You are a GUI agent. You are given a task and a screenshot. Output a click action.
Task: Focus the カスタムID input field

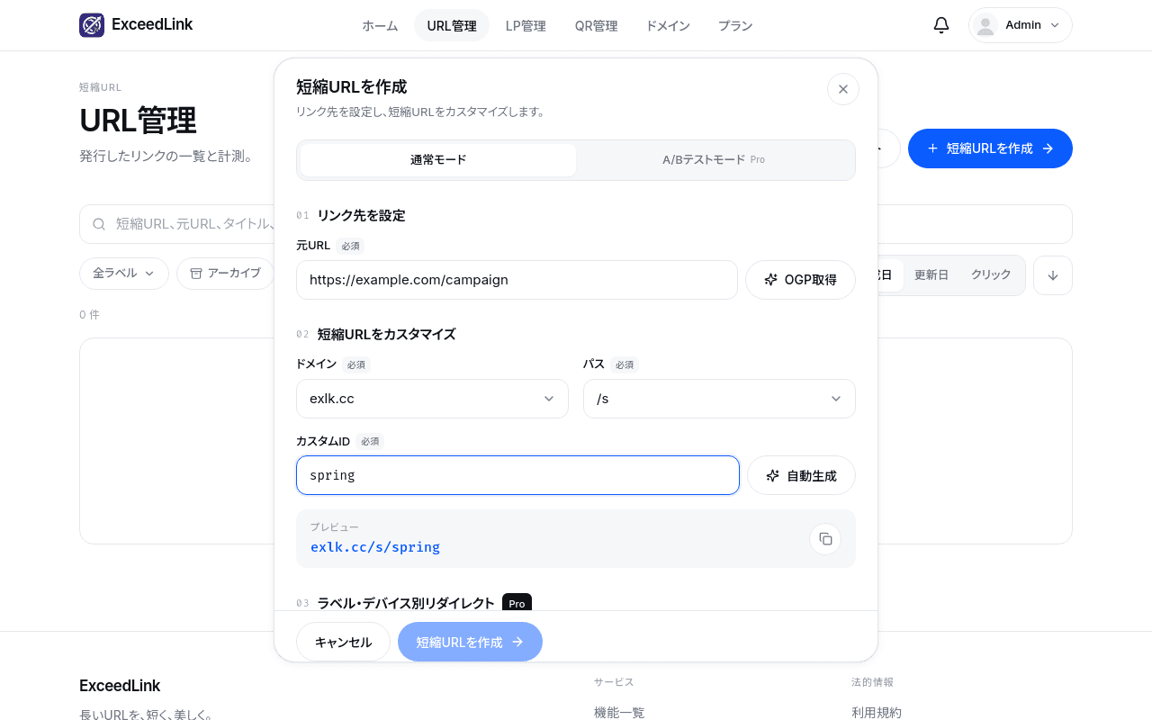pyautogui.click(x=517, y=475)
